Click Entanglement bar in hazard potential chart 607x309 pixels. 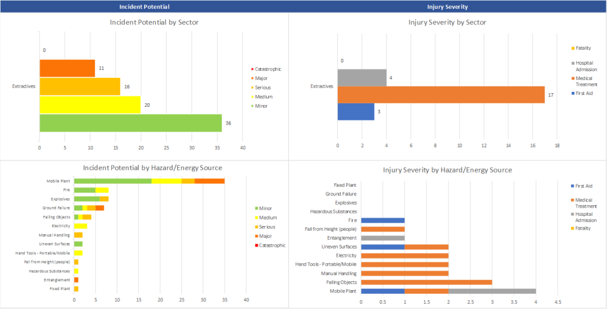pyautogui.click(x=76, y=280)
